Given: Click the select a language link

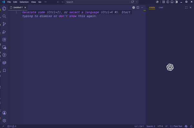Looking at the screenshot, I should pos(84,12).
